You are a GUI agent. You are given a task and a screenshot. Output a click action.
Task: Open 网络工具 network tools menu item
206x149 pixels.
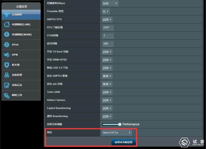click(x=21, y=95)
